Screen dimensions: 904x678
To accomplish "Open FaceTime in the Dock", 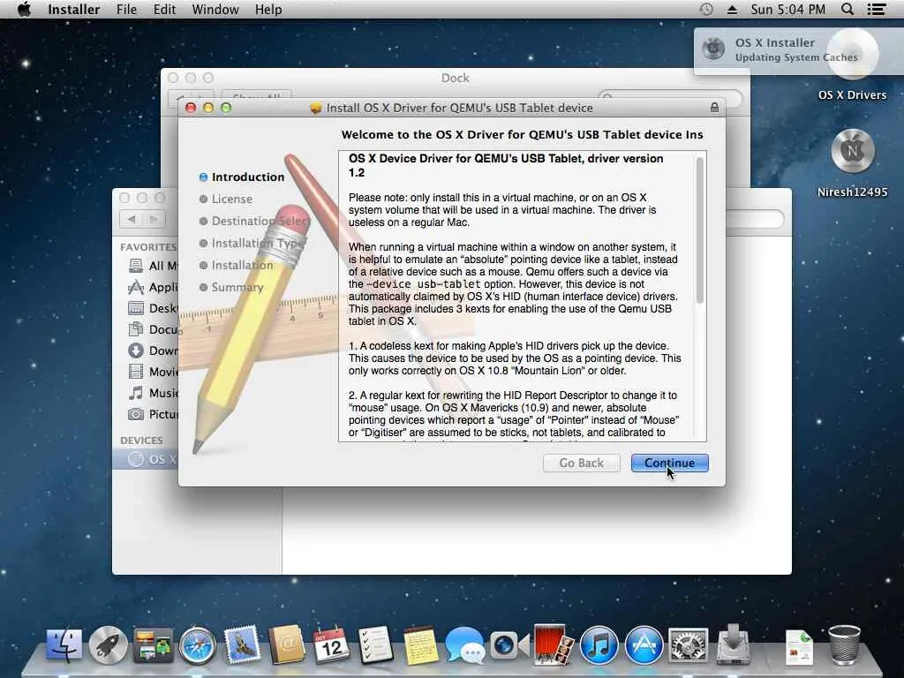I will [509, 644].
